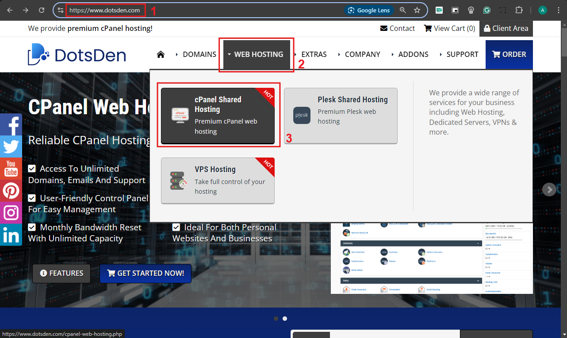Open the LinkedIn social link
This screenshot has width=567, height=338.
tap(11, 235)
